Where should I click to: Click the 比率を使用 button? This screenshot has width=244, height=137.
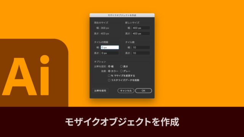100,91
